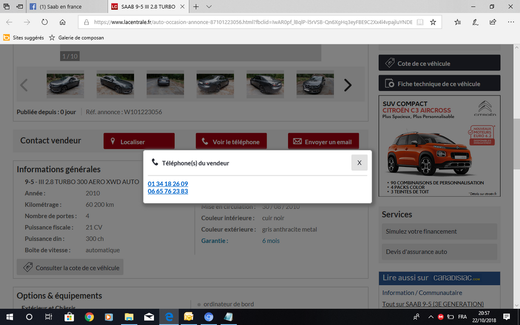
Task: Click Envoyer un email button
Action: tap(323, 141)
